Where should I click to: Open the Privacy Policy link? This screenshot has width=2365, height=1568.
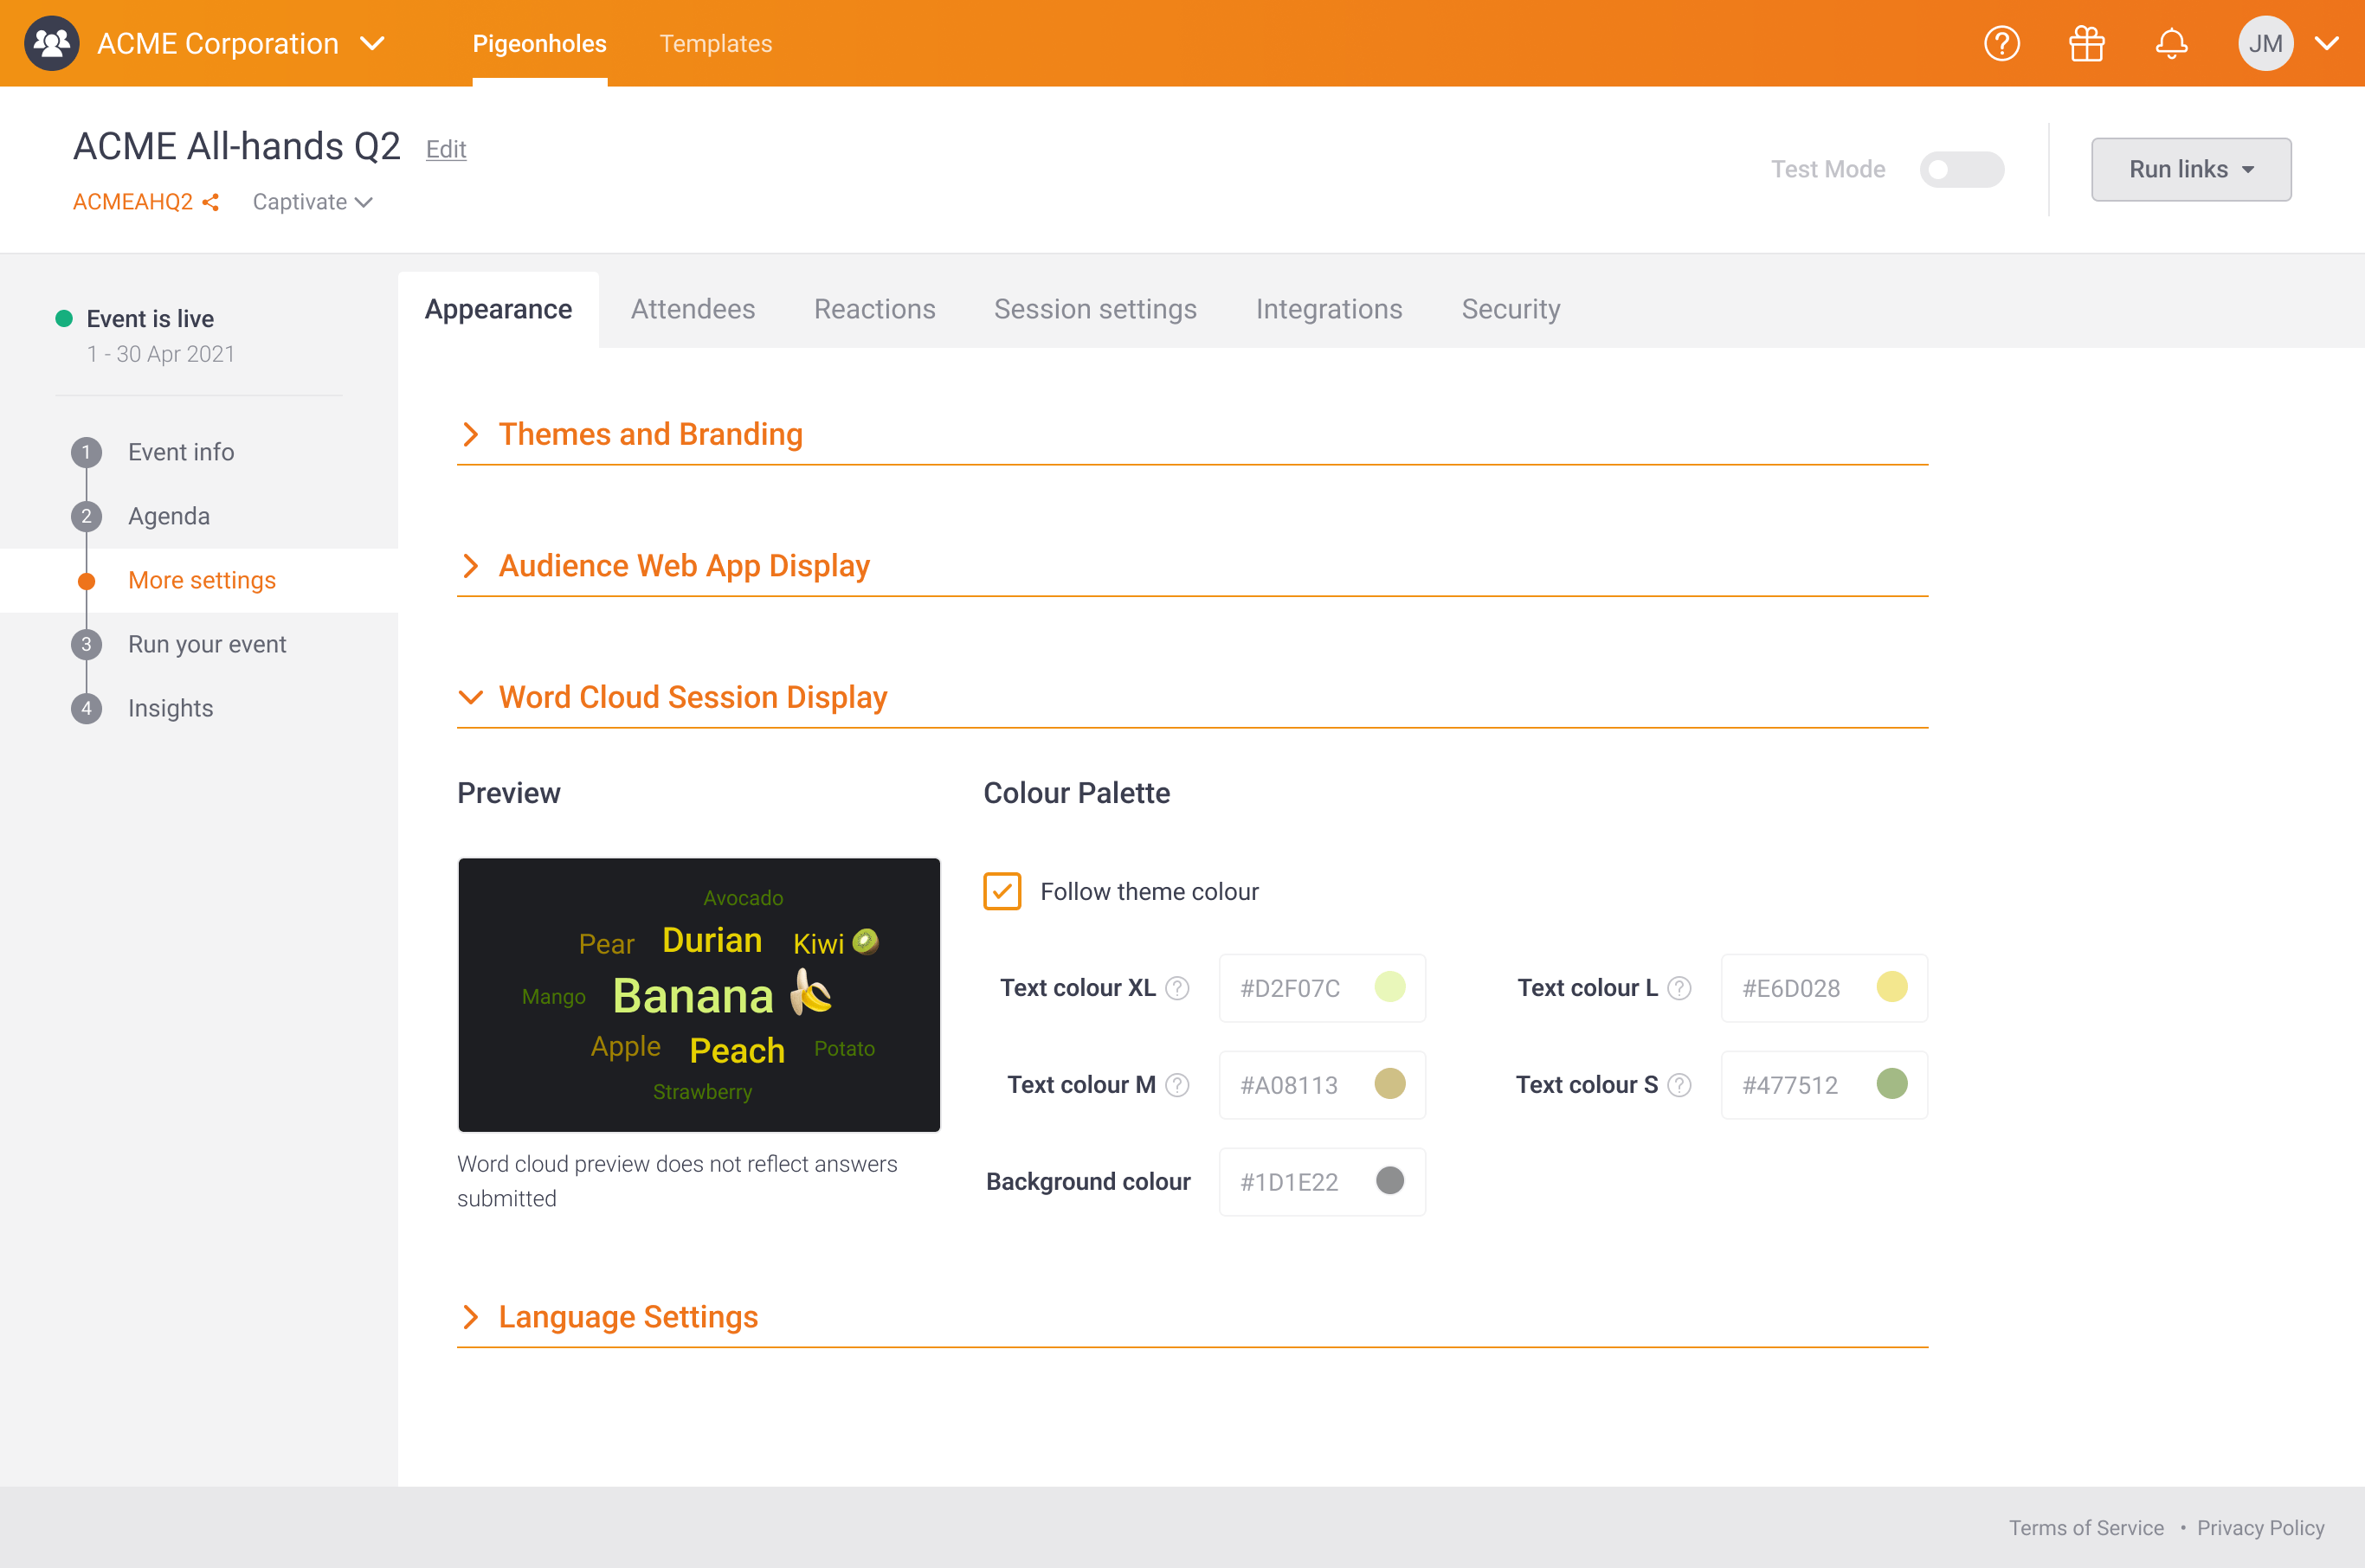(x=2260, y=1527)
